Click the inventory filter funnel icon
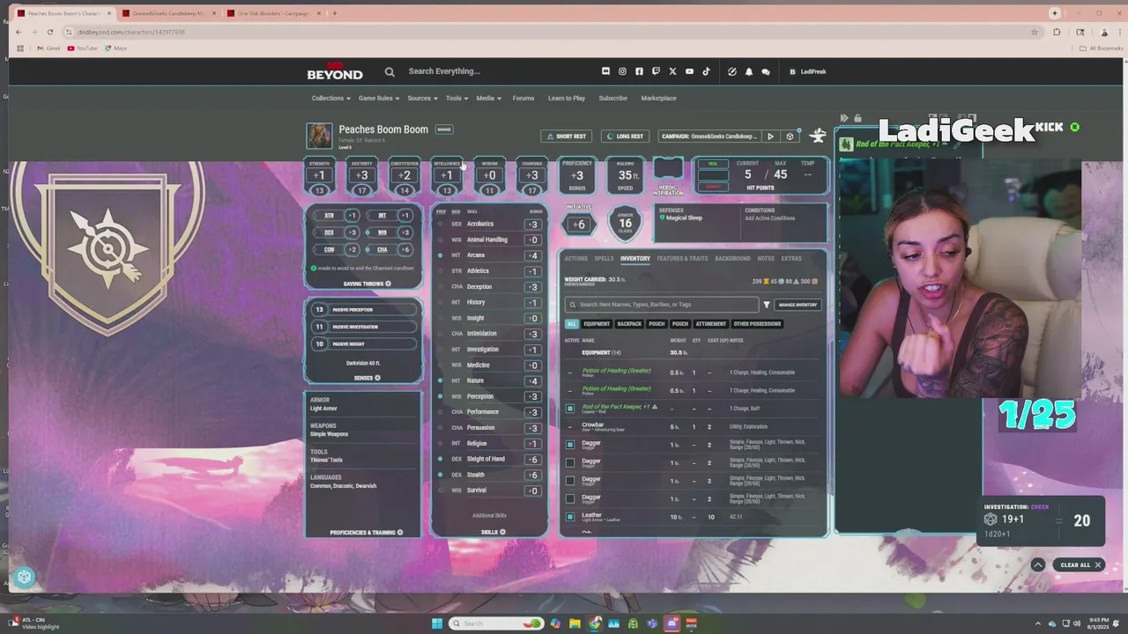The width and height of the screenshot is (1128, 634). 767,305
